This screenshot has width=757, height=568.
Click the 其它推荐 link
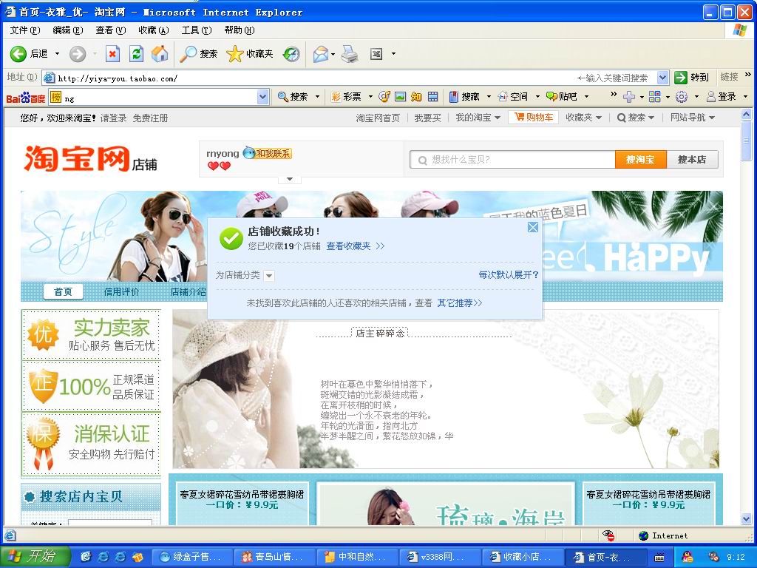point(460,302)
